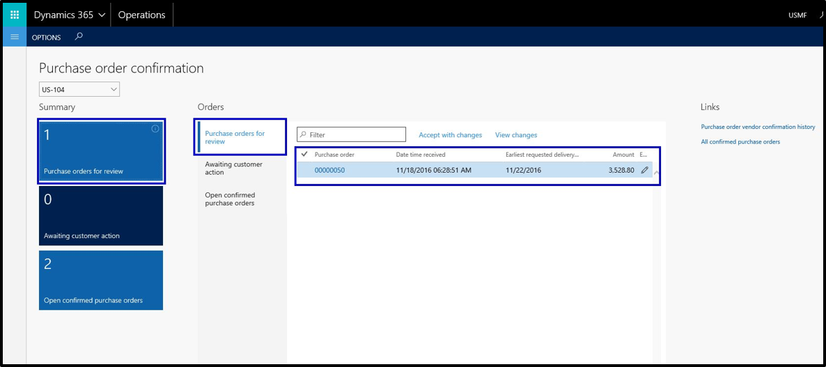Open All confirmed purchase orders link
The image size is (826, 367).
(x=740, y=141)
